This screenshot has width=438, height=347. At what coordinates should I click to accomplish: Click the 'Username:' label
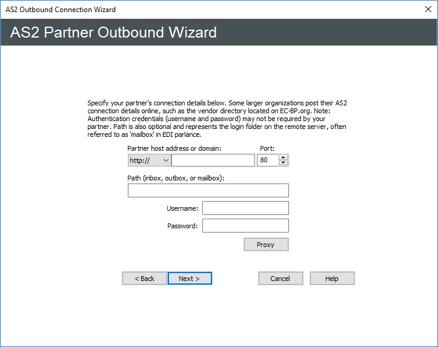pyautogui.click(x=182, y=208)
